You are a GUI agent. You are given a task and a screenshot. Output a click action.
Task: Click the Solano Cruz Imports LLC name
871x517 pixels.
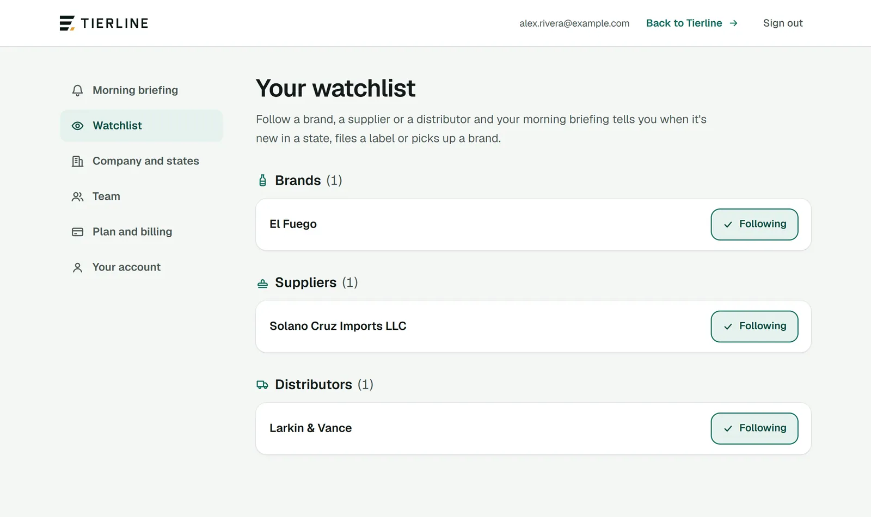coord(338,327)
